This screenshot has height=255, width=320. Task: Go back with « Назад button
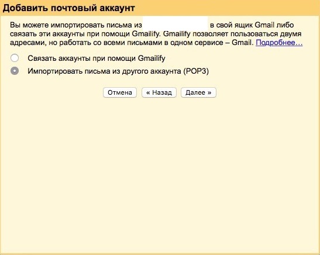159,92
